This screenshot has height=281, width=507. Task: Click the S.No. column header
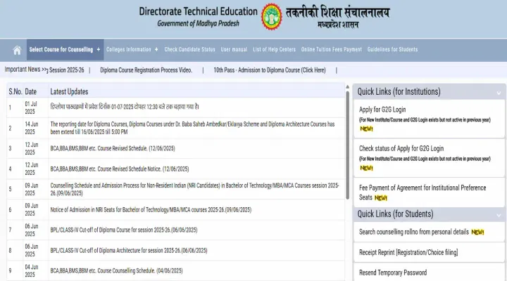[15, 91]
